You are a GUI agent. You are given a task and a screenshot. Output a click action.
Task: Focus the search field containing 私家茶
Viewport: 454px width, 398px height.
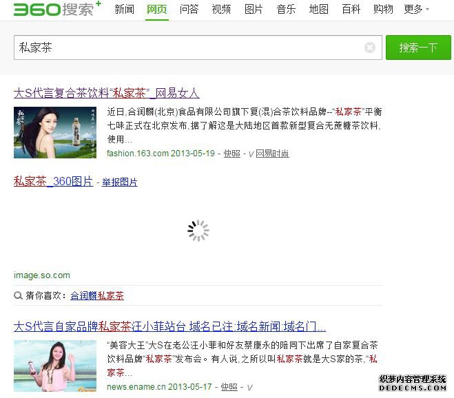point(198,48)
